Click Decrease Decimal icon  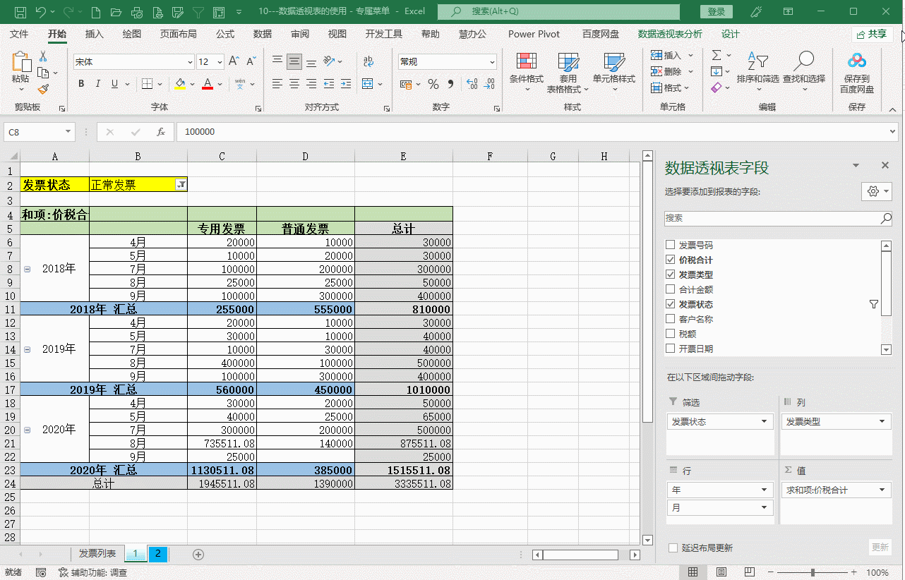(489, 84)
